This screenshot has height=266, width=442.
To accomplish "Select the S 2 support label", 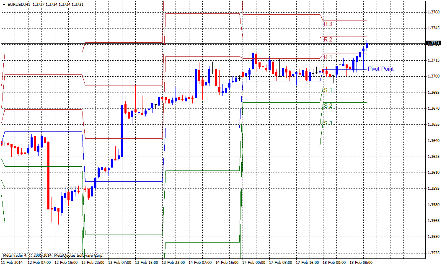I will pos(328,106).
